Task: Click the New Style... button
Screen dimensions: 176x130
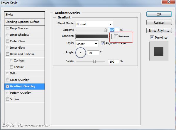Action: (x=159, y=30)
